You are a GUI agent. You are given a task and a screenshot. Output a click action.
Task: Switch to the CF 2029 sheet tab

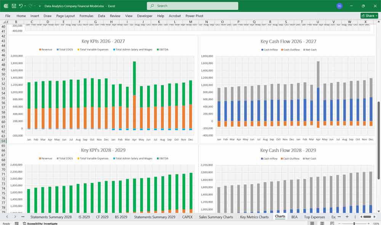101,216
